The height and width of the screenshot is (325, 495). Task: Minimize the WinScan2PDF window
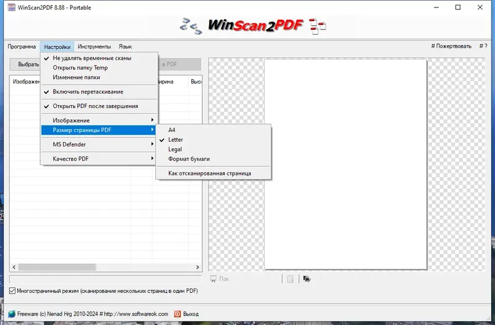[436, 7]
